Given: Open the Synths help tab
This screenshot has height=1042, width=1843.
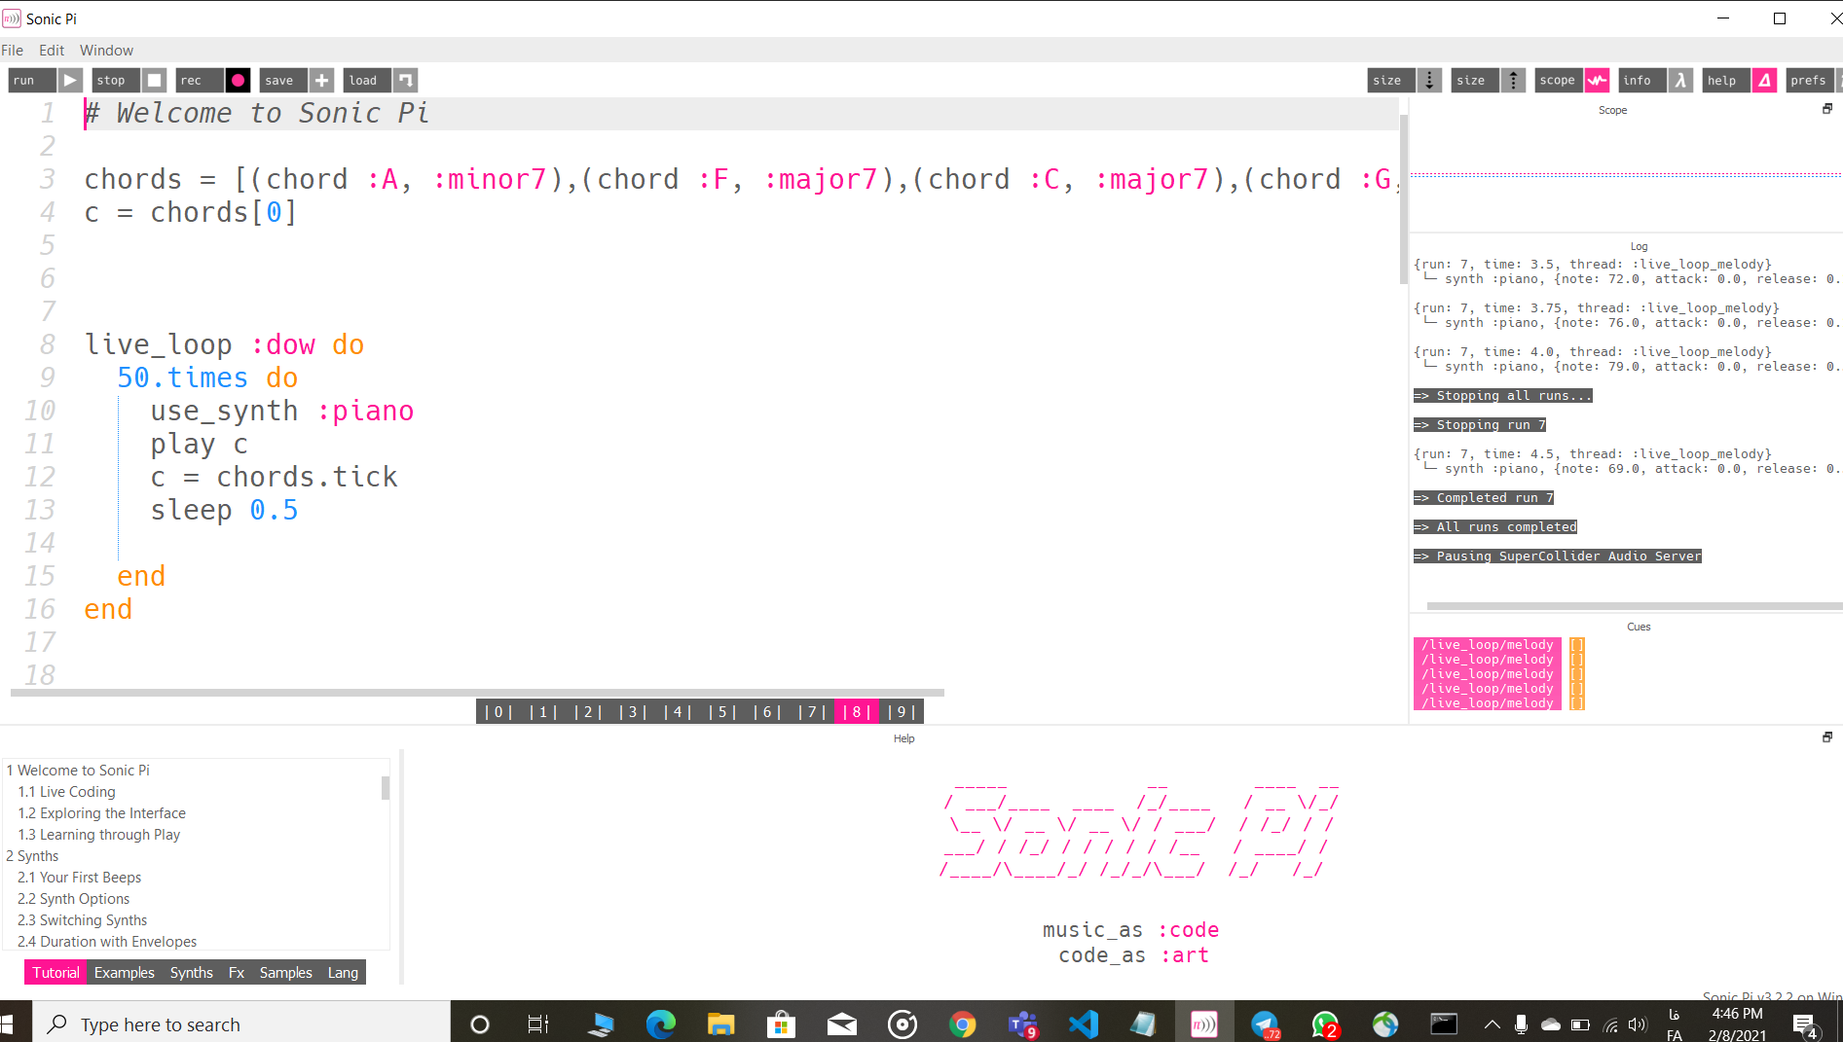Looking at the screenshot, I should pos(191,973).
